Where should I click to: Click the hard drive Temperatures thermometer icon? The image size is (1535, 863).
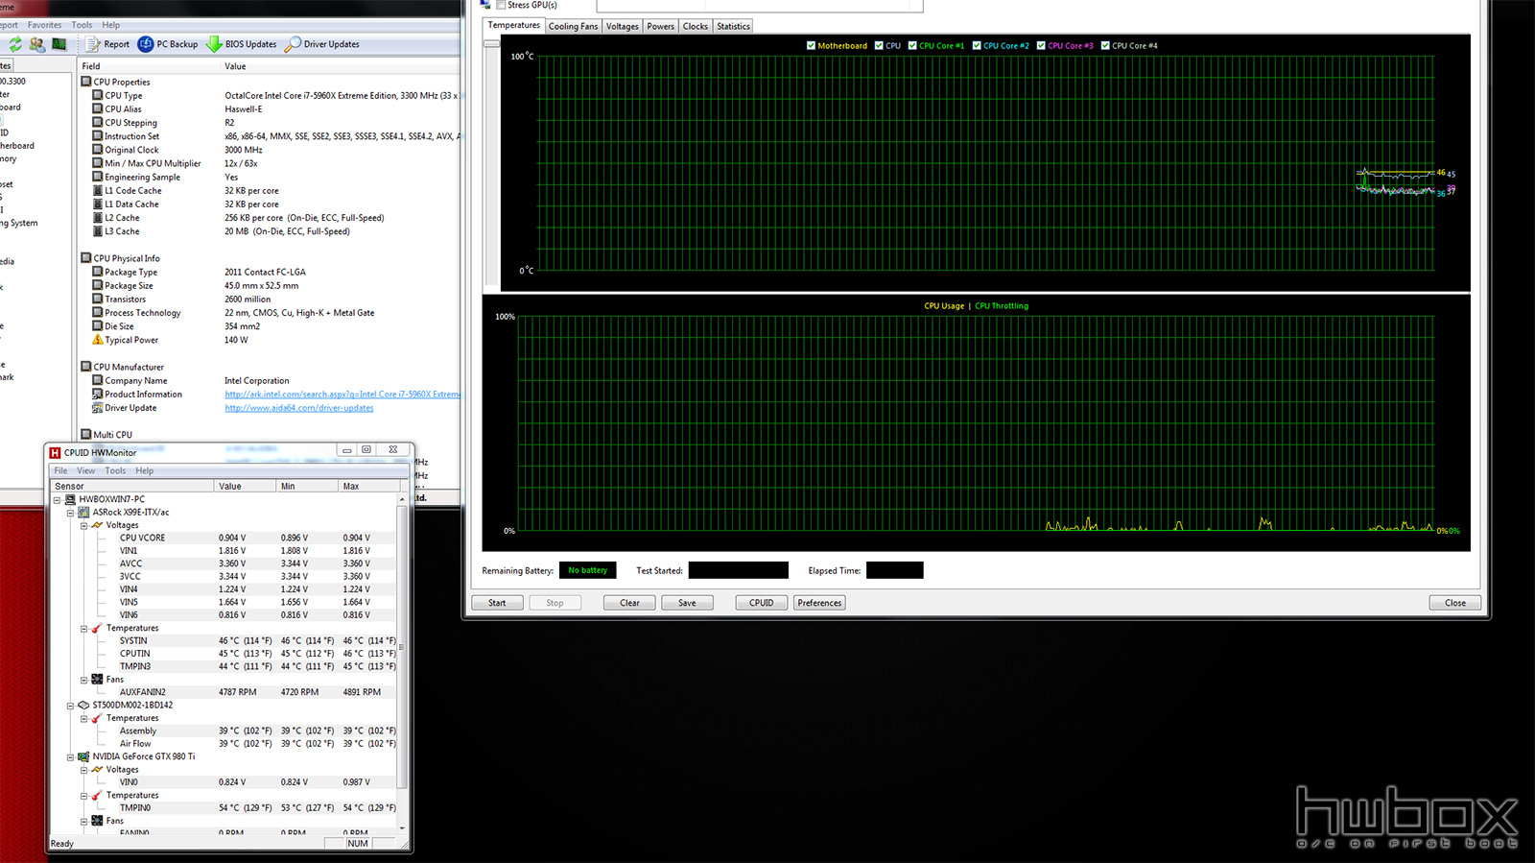97,718
